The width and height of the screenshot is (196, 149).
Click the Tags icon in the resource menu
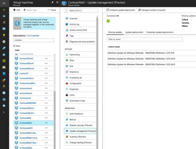(x=67, y=36)
